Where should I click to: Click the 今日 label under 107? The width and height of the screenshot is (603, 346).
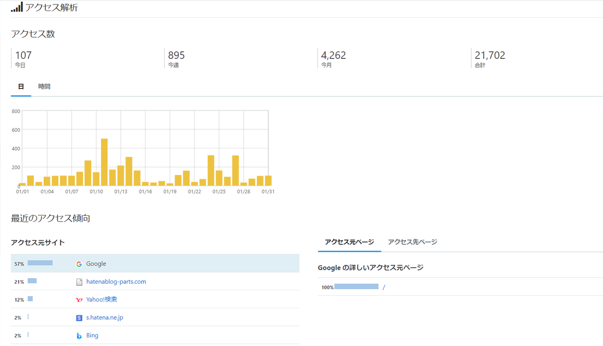point(20,65)
